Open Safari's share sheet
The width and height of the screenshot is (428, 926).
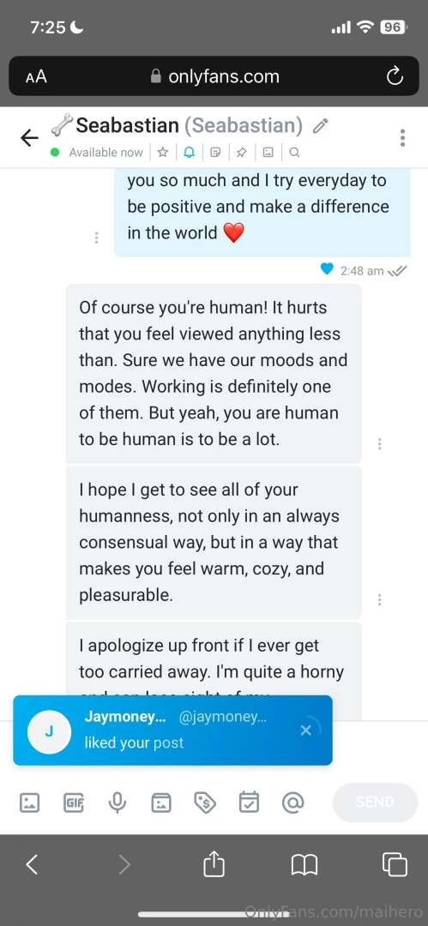pyautogui.click(x=214, y=864)
